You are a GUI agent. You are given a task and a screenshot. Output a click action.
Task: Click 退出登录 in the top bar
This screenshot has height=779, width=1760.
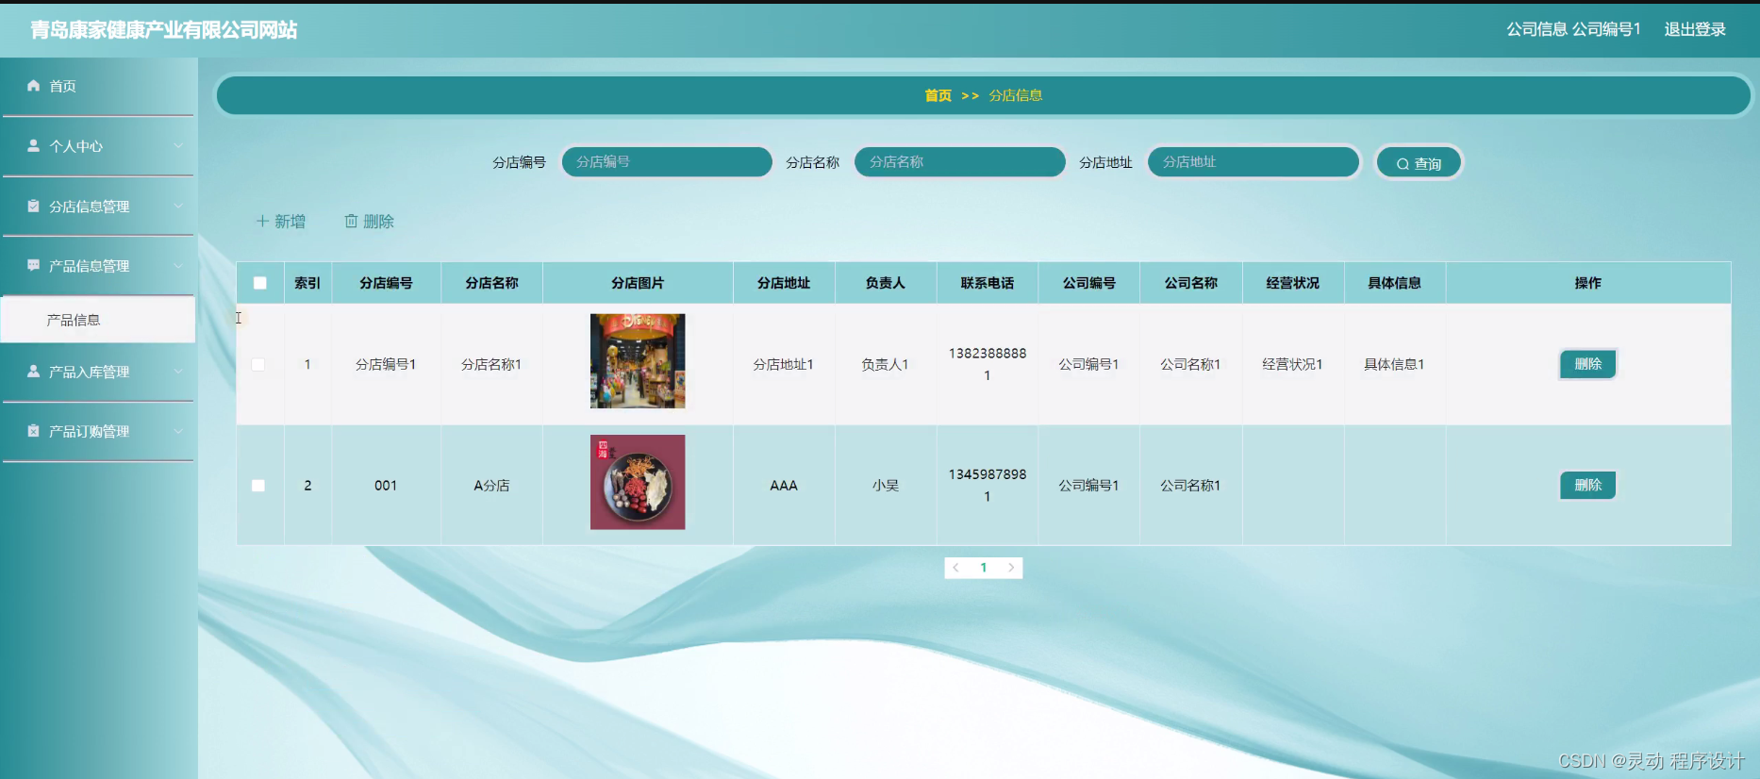tap(1695, 29)
